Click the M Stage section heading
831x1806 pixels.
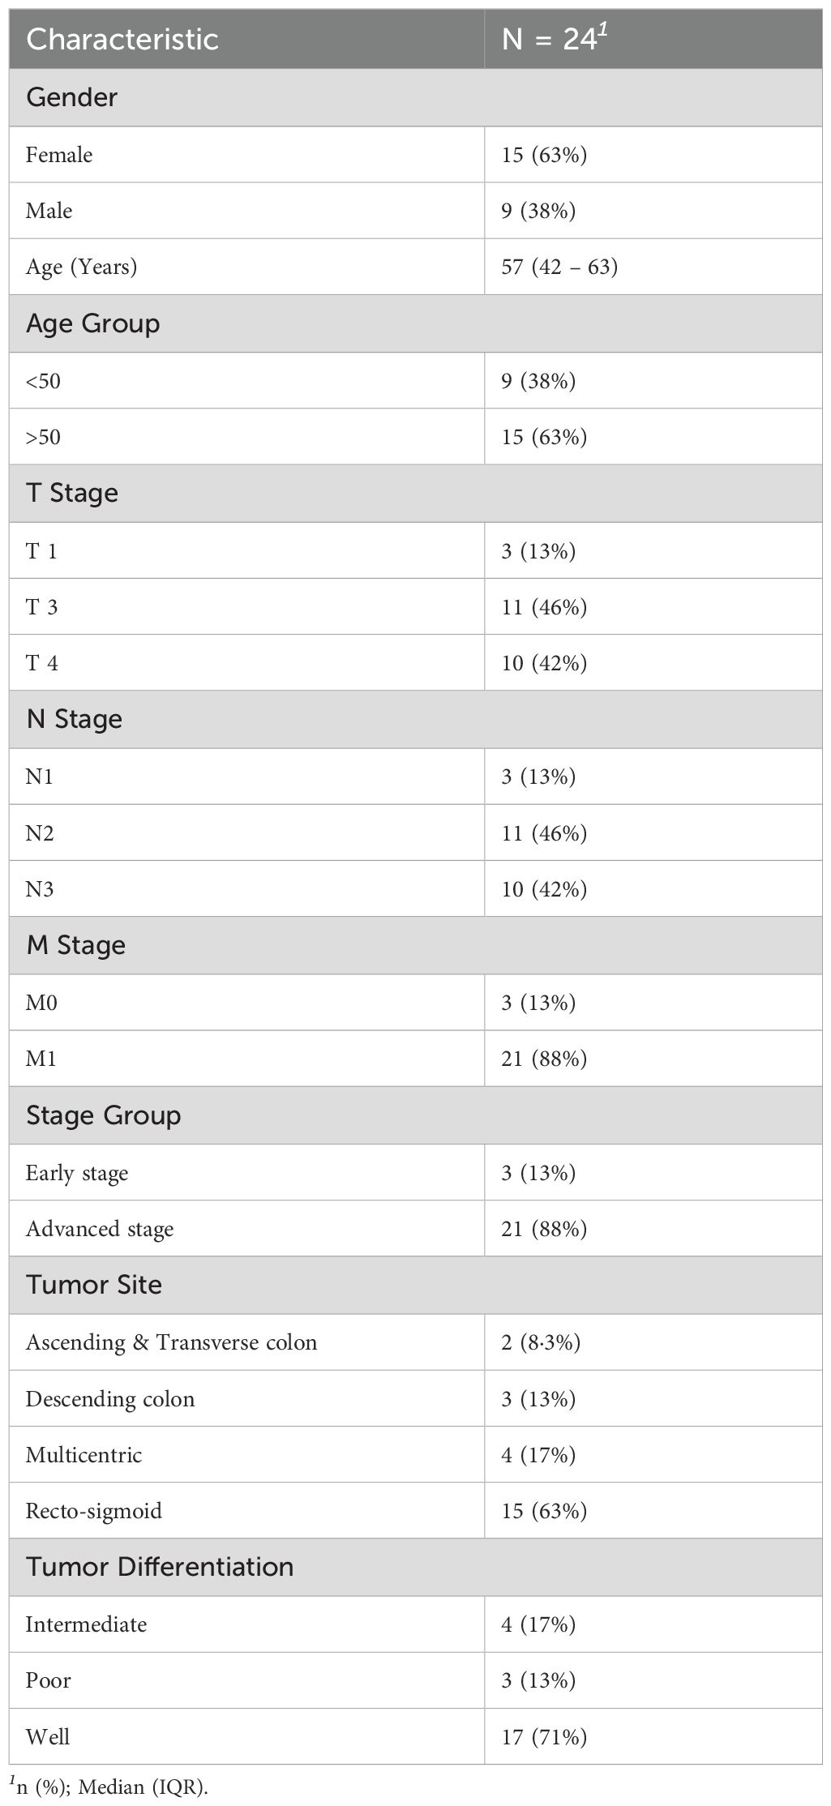pos(76,945)
